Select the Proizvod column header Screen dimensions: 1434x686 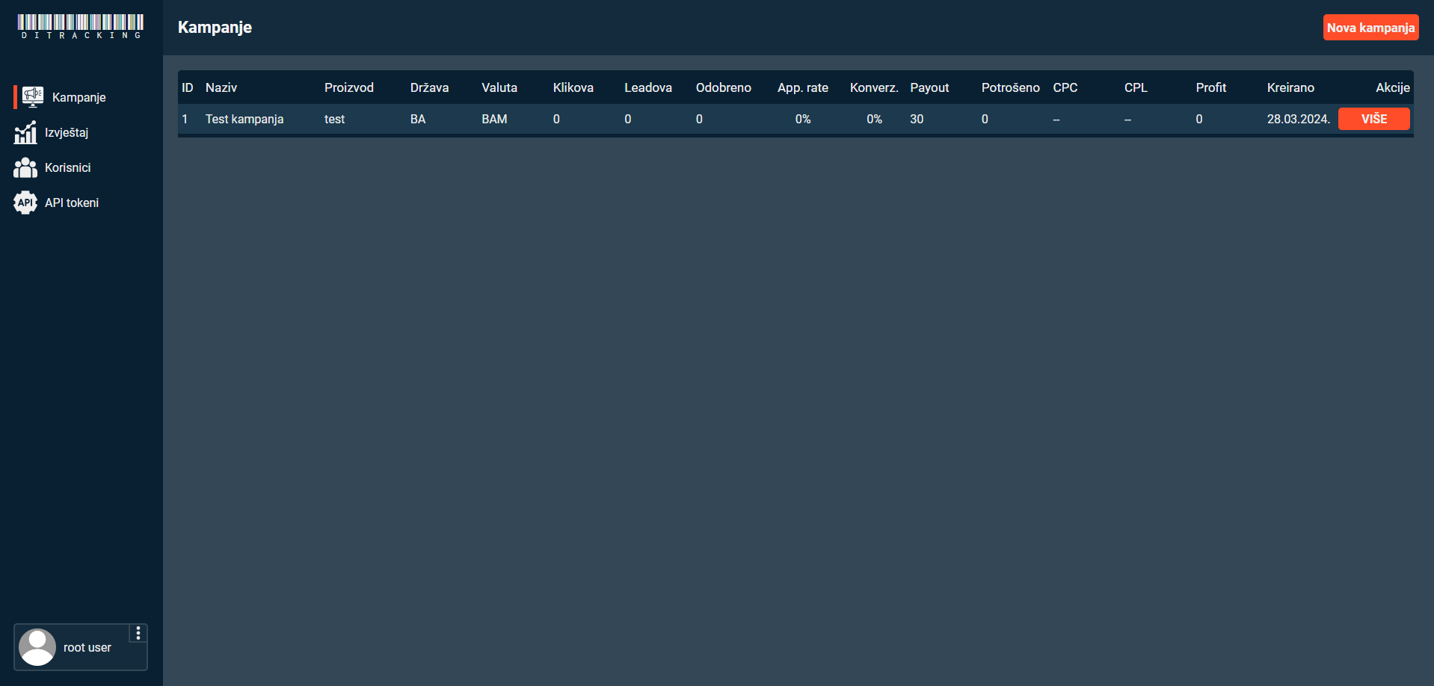click(x=349, y=87)
